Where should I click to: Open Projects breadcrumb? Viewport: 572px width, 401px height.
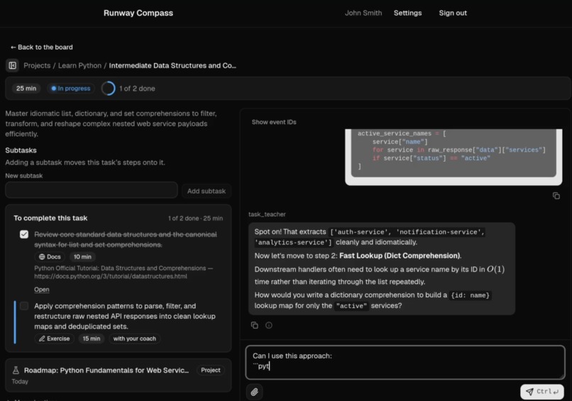point(37,66)
